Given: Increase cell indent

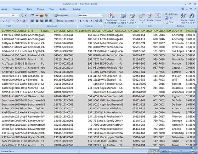Looking at the screenshot, I should pyautogui.click(x=50, y=21).
